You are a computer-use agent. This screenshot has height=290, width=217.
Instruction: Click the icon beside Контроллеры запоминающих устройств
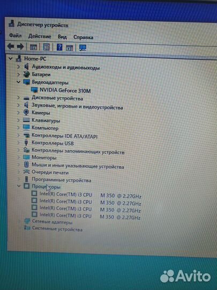26,150
